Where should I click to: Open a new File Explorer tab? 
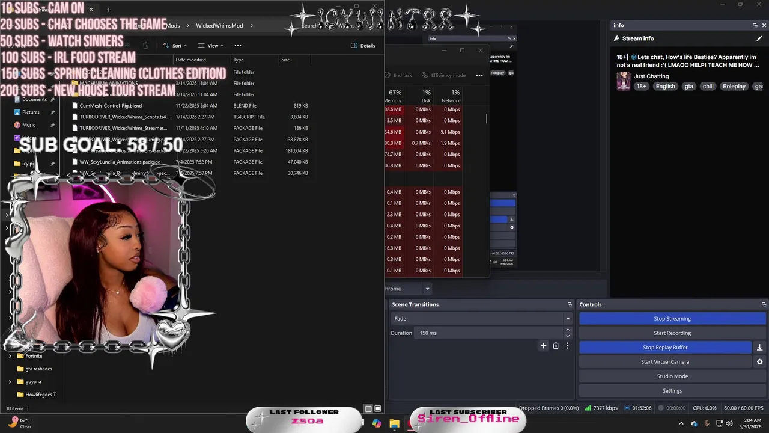(x=108, y=10)
